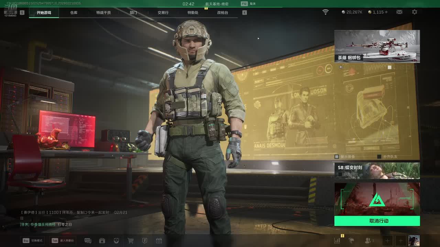440x247 pixels.
Task: Toggle the 开启排位 checkbox
Action: point(340,174)
